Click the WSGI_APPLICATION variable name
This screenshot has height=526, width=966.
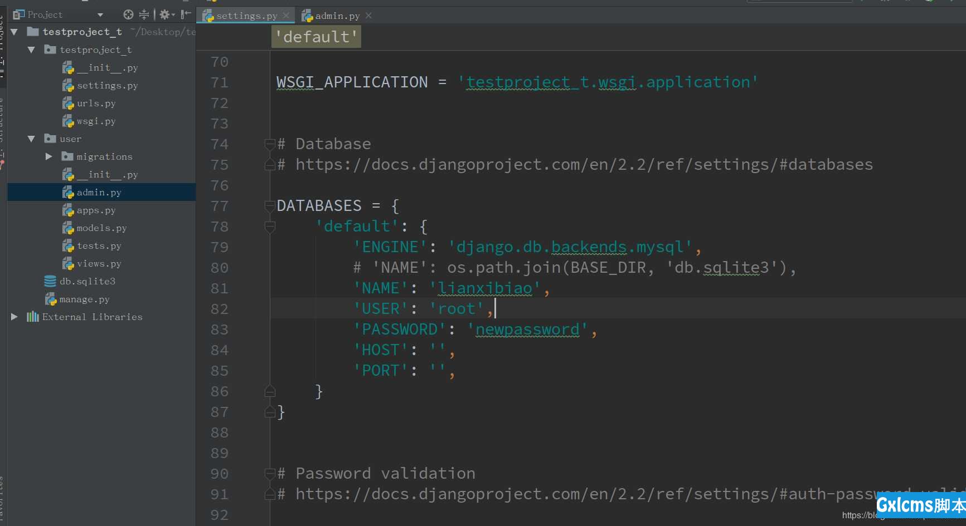(352, 82)
